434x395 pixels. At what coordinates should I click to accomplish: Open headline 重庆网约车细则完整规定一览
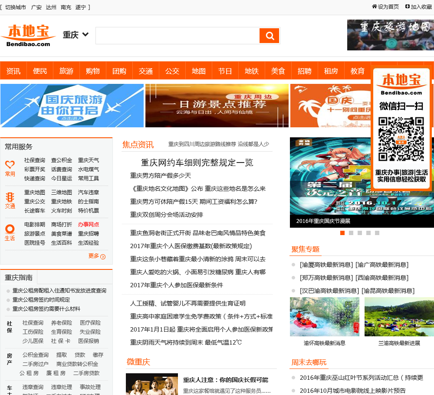tap(197, 163)
